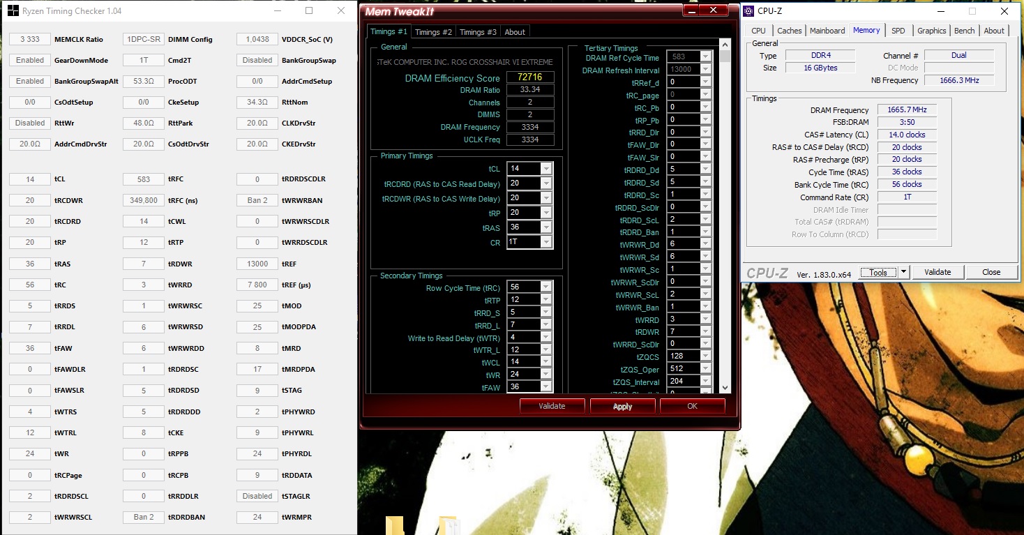Open the tWCL dropdown in Secondary Timings

click(x=546, y=362)
